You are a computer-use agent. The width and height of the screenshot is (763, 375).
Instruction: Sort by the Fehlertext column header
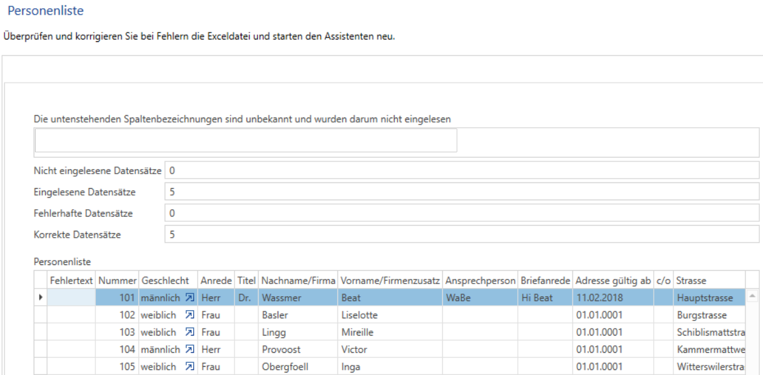tap(72, 280)
